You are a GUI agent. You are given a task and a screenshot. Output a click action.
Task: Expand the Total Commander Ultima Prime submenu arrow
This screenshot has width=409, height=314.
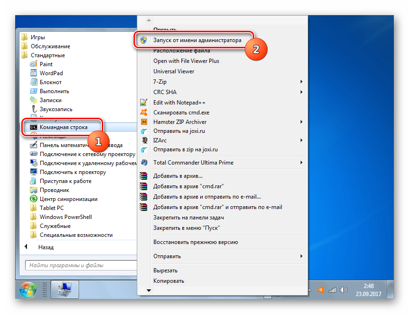point(301,162)
